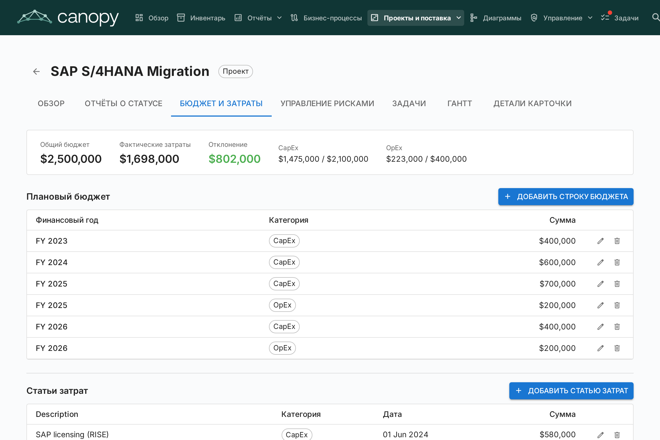
Task: Click the $802,000 variance value
Action: click(x=235, y=159)
